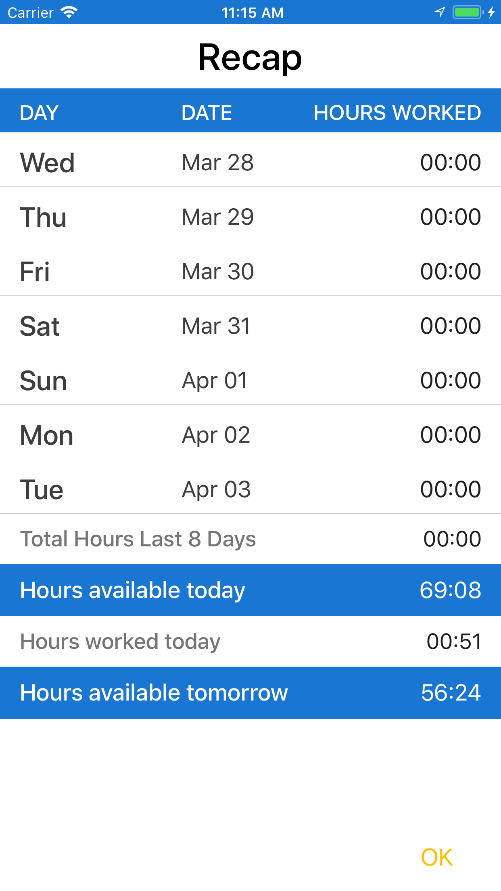
Task: Open the Fri Mar 30 entry
Action: [x=250, y=272]
